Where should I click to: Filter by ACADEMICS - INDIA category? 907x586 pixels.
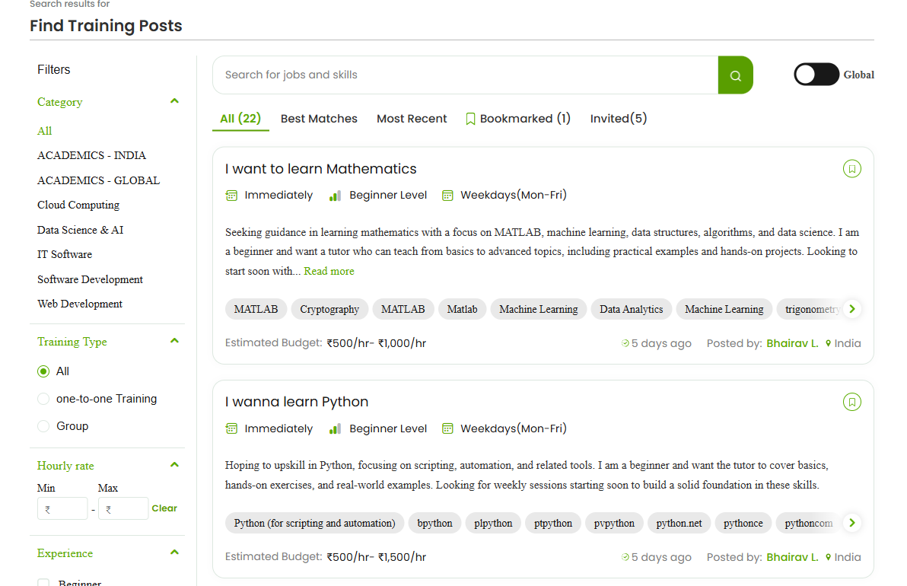point(91,155)
